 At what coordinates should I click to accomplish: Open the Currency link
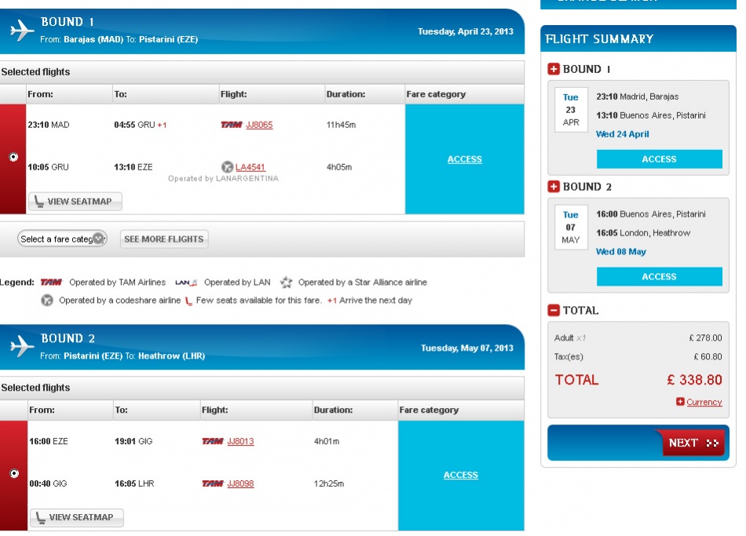[x=704, y=403]
